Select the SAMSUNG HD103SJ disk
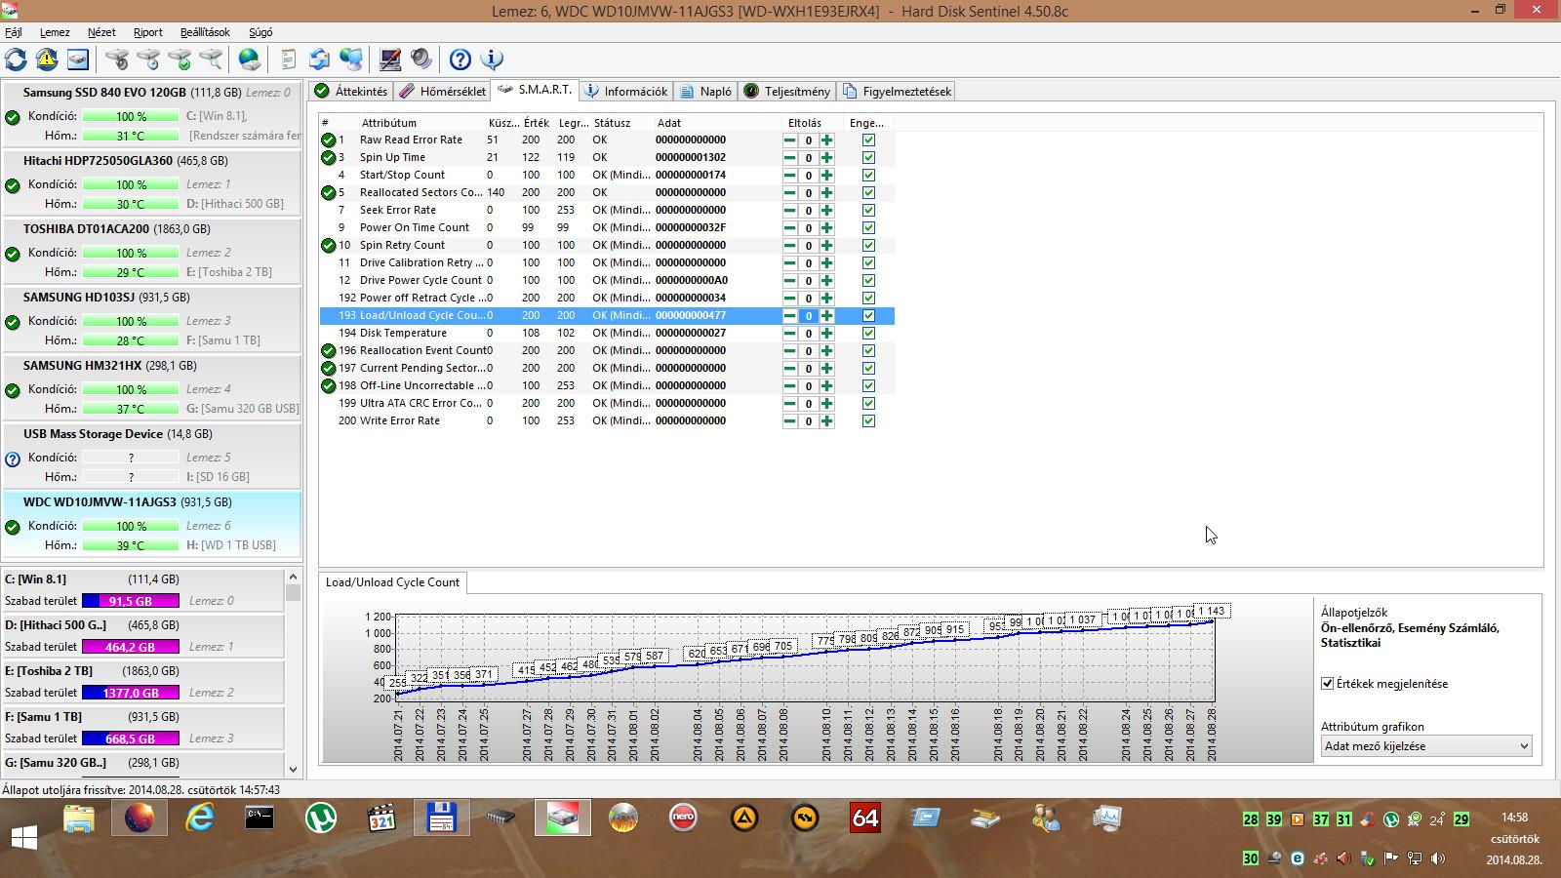Image resolution: width=1561 pixels, height=878 pixels. (x=151, y=320)
